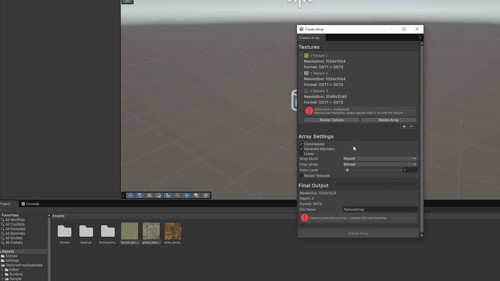
Task: Click the compass orientation overlay icon
Action: coord(205,195)
